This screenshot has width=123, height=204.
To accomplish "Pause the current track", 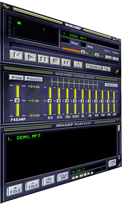I will (43, 60).
